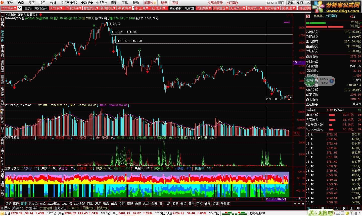Click the orange info icon beside 股票池
This screenshot has width=362, height=216.
coord(155,3)
